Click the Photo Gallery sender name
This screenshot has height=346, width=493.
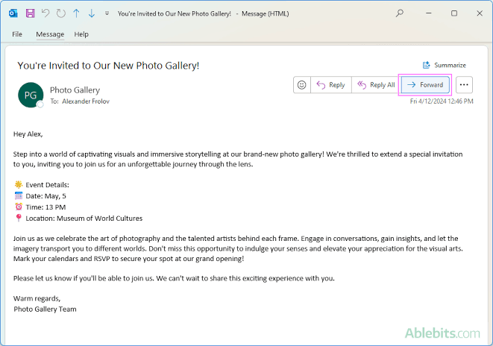click(x=75, y=90)
